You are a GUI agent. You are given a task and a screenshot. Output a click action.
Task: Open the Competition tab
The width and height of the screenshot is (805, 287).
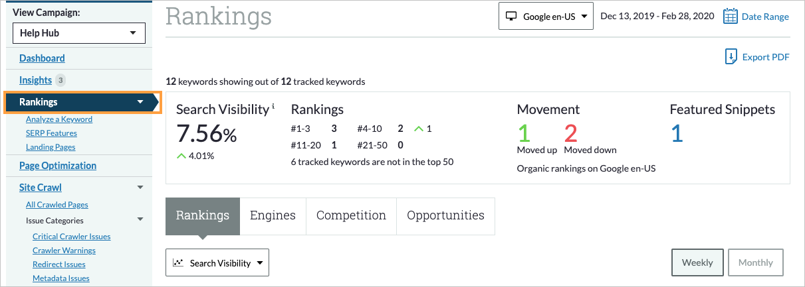coord(351,215)
